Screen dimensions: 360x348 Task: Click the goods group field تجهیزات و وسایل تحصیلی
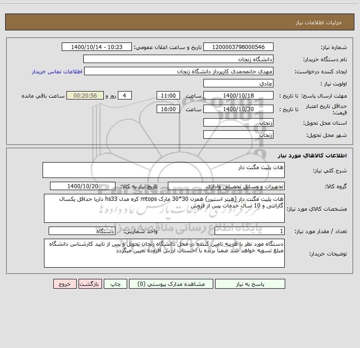(226, 186)
